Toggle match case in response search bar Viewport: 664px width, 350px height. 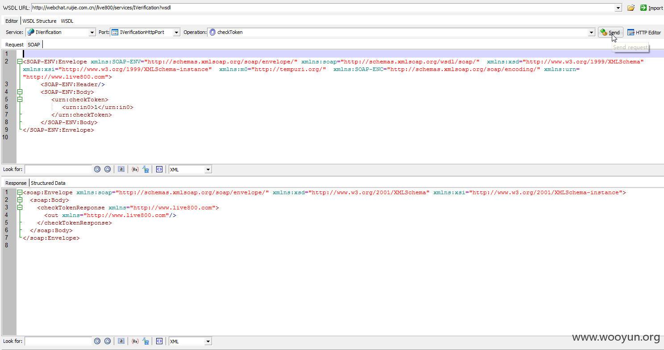(145, 341)
